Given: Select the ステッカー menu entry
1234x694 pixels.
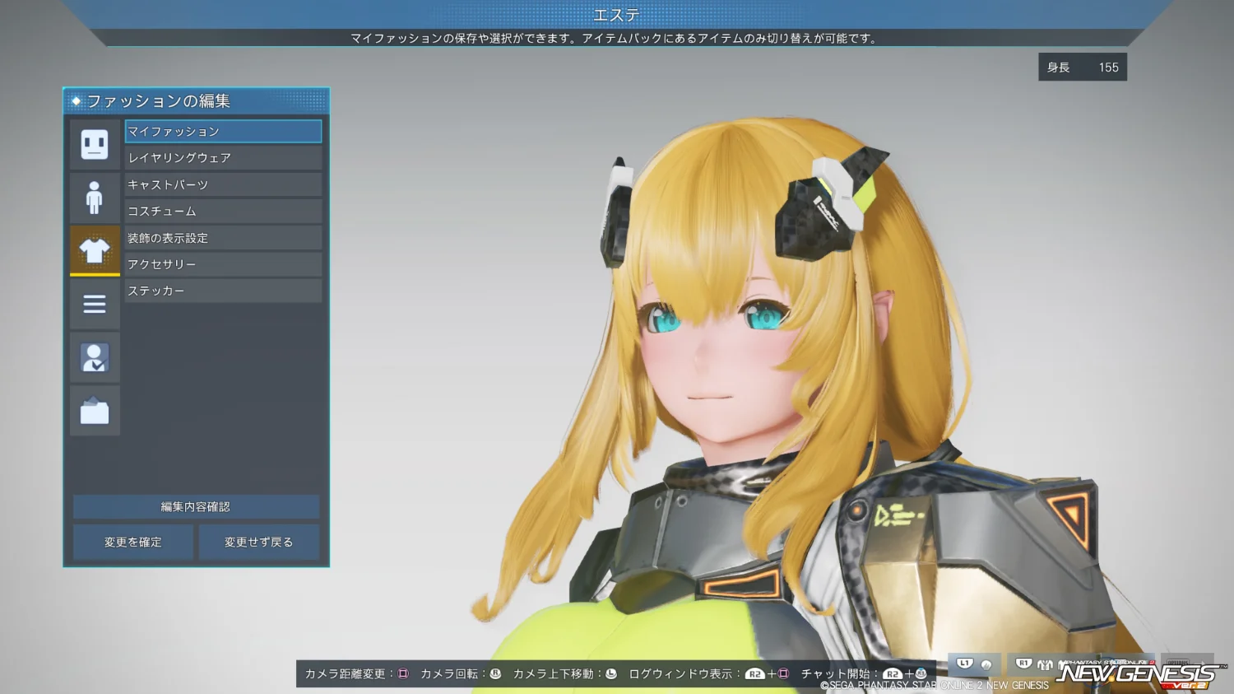Looking at the screenshot, I should (223, 291).
